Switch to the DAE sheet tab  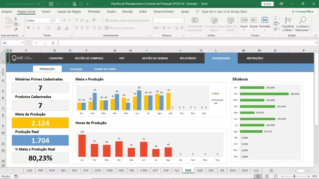tap(200, 171)
